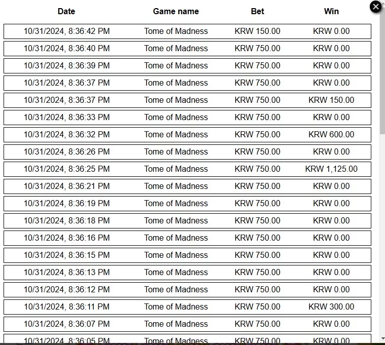Click the Date column header
The width and height of the screenshot is (385, 345).
[x=66, y=11]
